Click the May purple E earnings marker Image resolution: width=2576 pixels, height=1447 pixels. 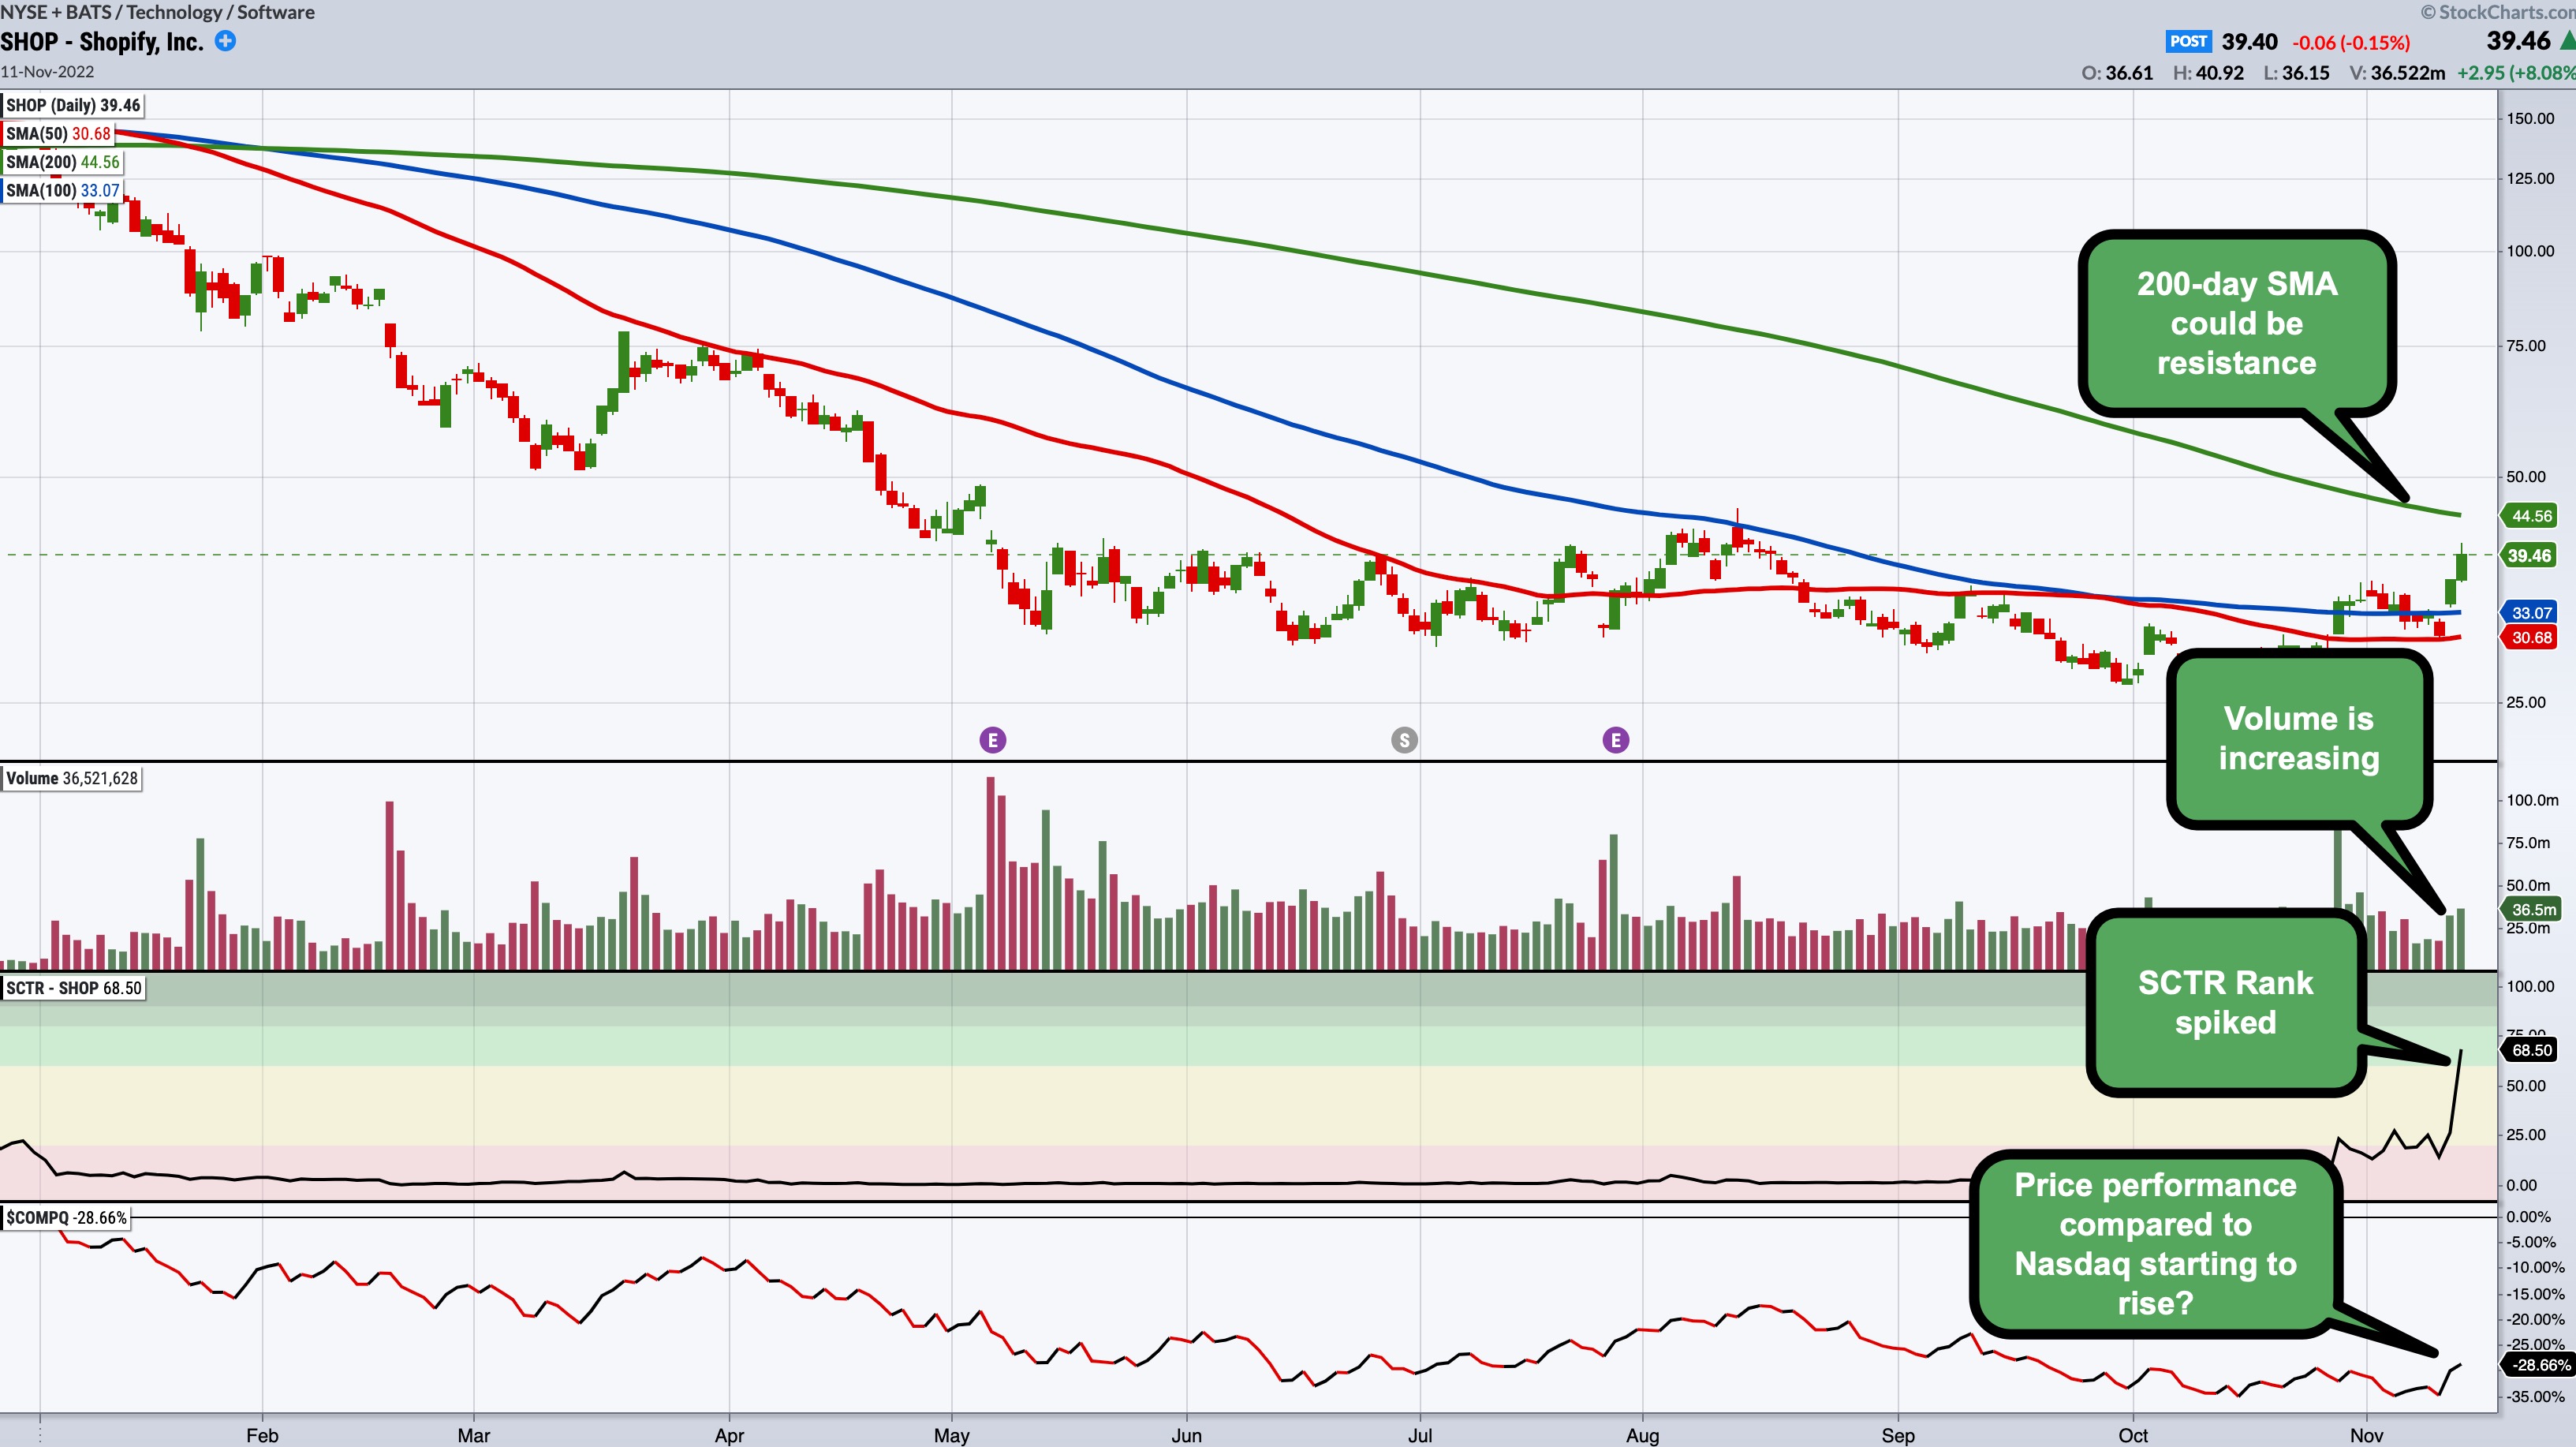(x=992, y=740)
